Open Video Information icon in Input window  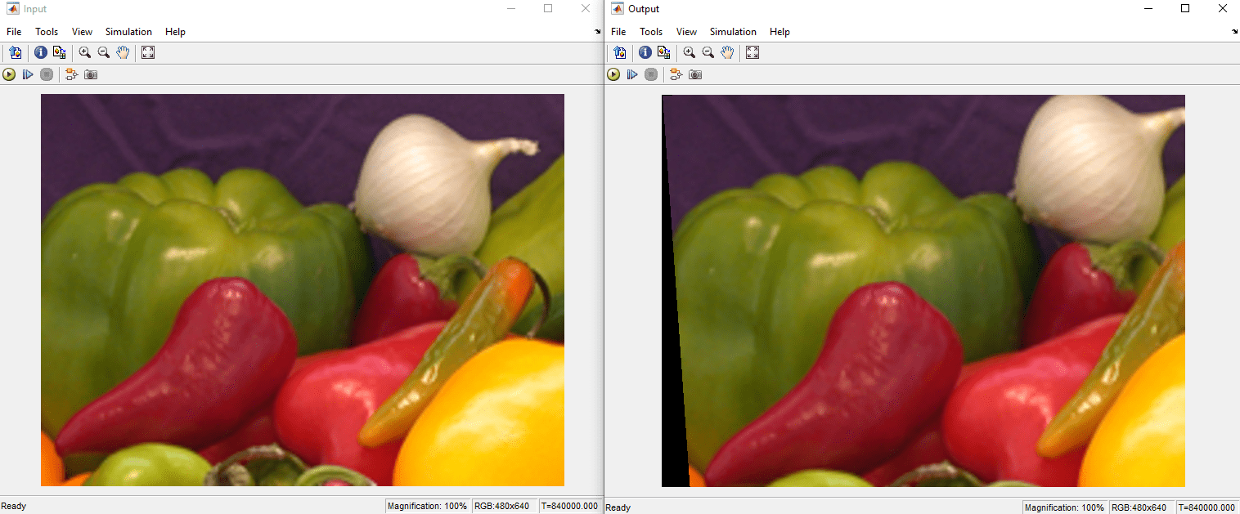(x=41, y=52)
